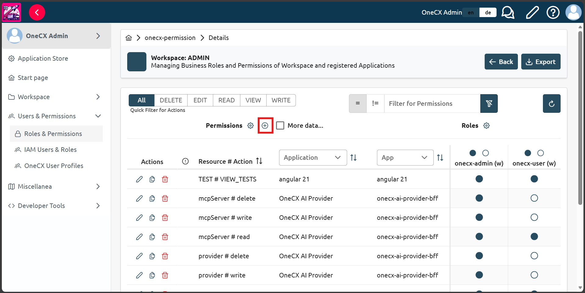Image resolution: width=585 pixels, height=293 pixels.
Task: Open the App filter dropdown
Action: [405, 158]
